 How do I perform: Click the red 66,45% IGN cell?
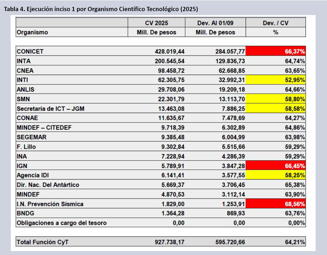click(275, 166)
